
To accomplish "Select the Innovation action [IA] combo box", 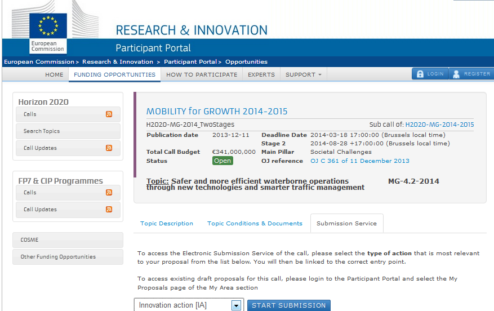I will [x=189, y=305].
